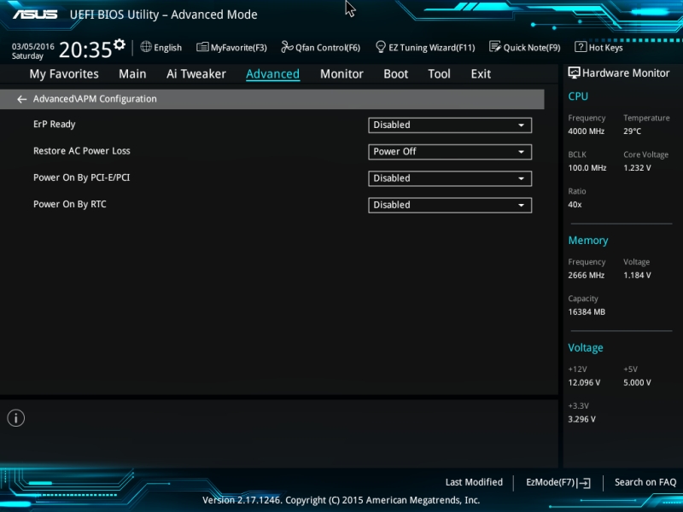The height and width of the screenshot is (512, 683).
Task: Go to the Boot tab
Action: tap(395, 74)
